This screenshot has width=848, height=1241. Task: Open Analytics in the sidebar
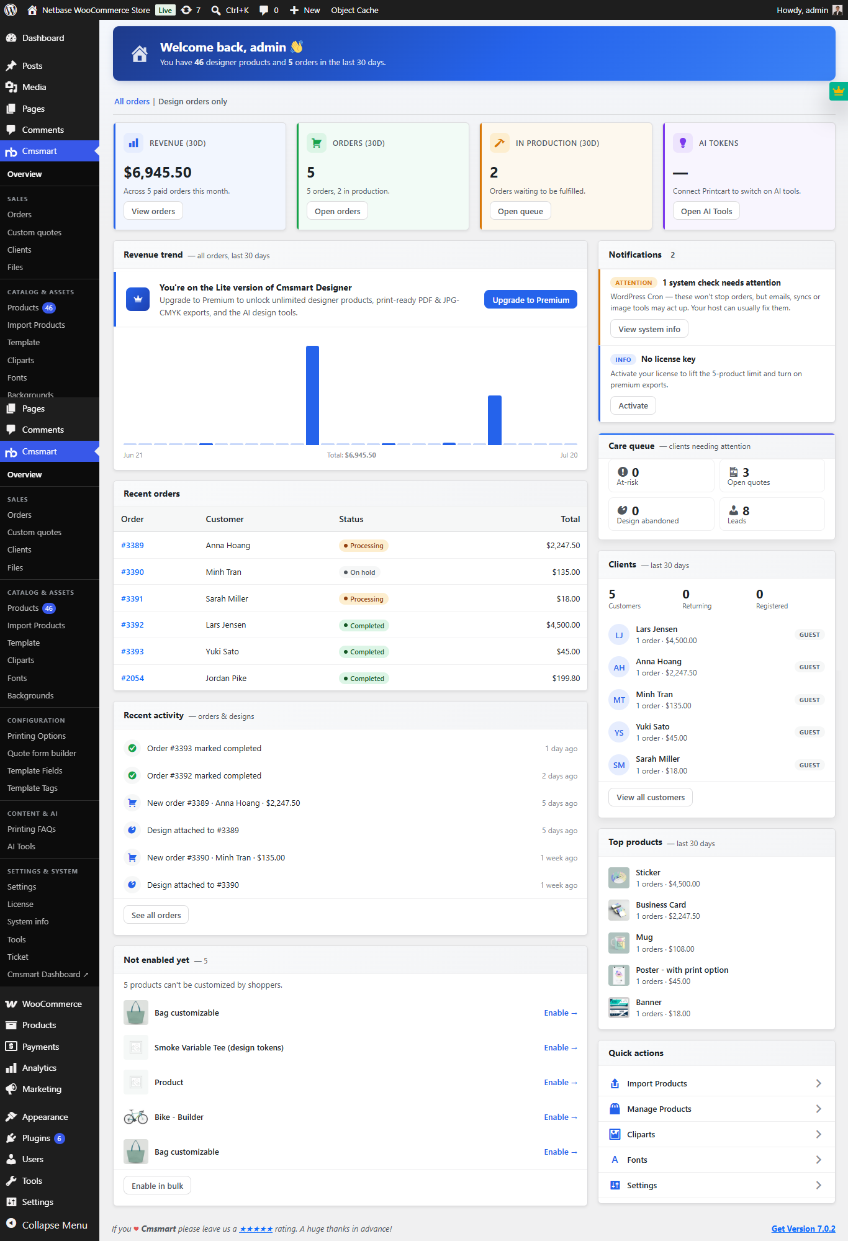click(x=50, y=1068)
